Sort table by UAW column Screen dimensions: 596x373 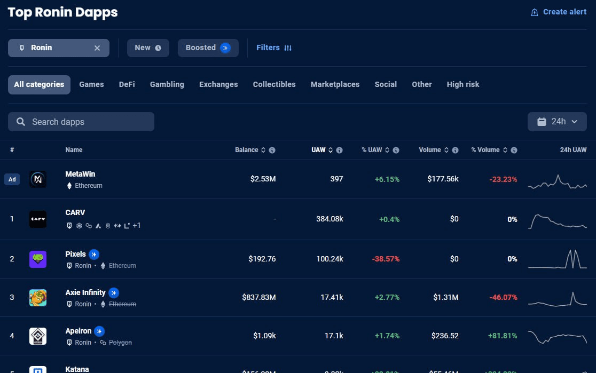[x=321, y=150]
